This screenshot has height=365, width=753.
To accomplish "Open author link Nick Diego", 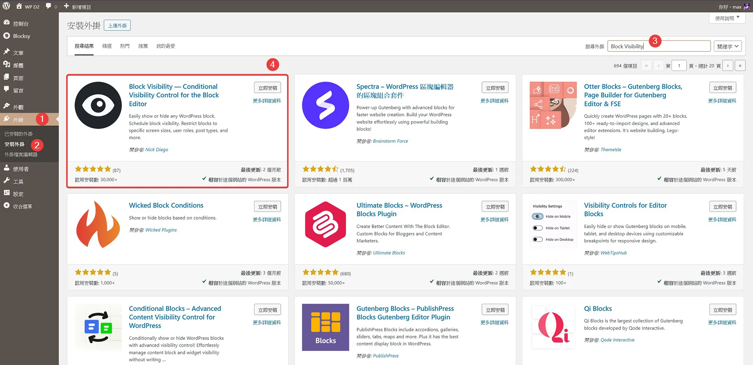I will 156,149.
